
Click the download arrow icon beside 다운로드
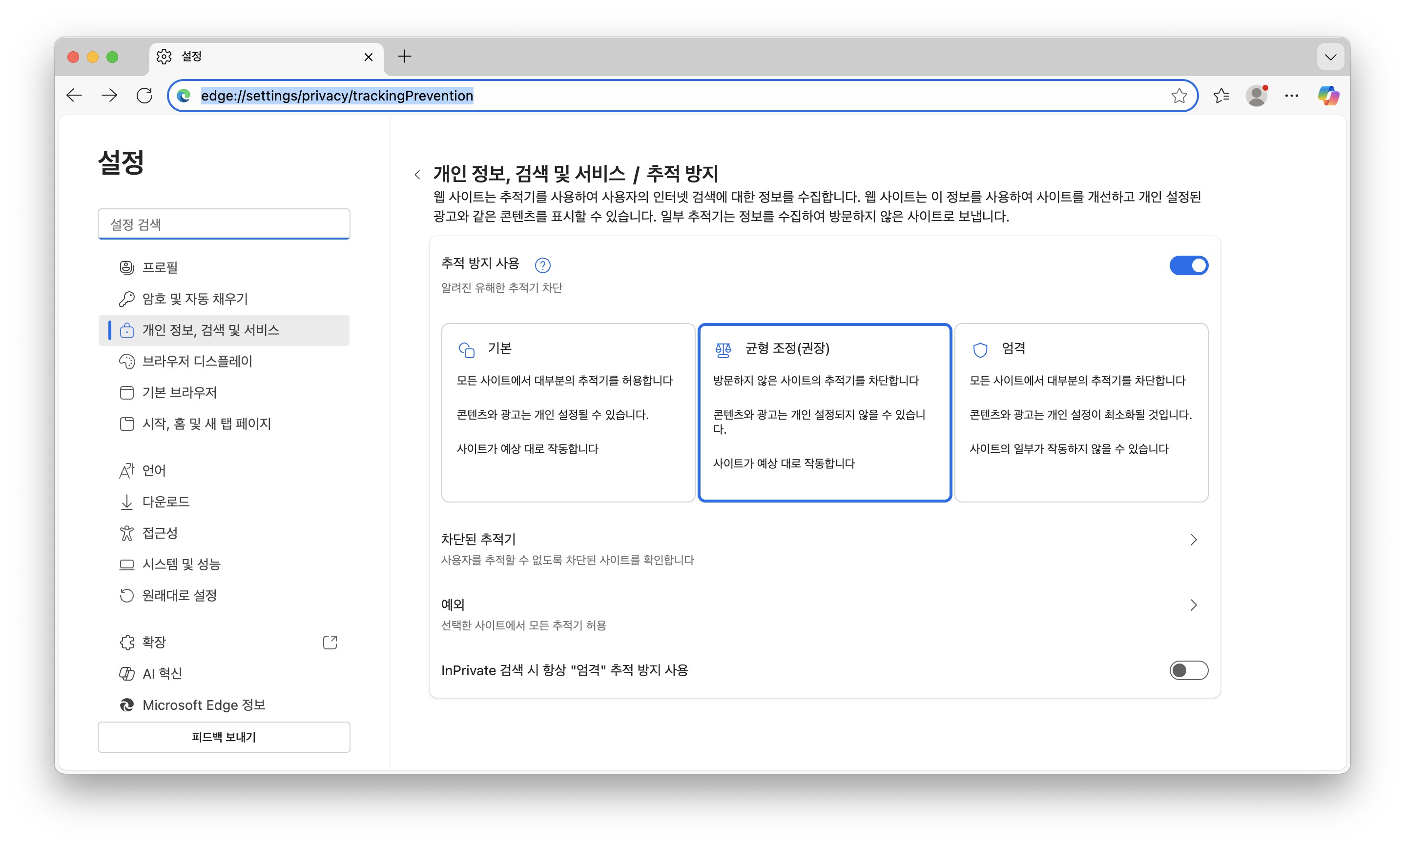(x=126, y=502)
